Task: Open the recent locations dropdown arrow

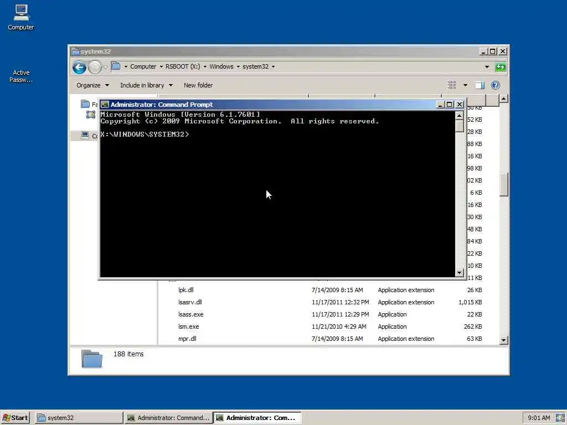Action: [x=105, y=67]
